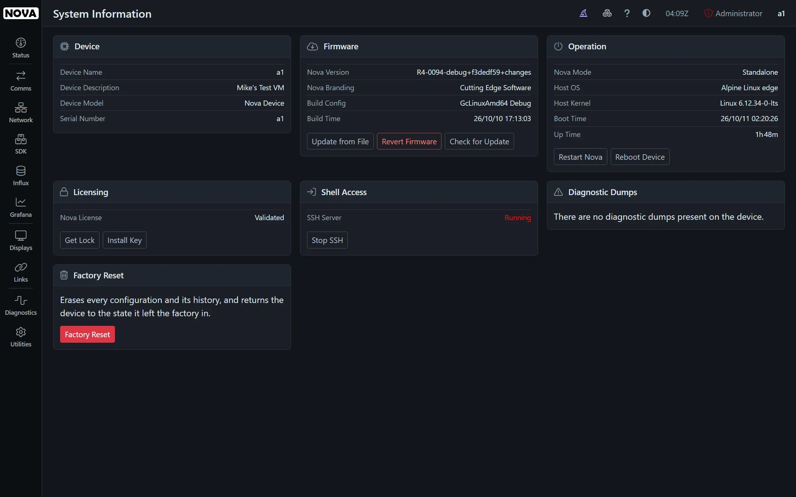Open the Links sidebar item
Screen dimensions: 796x497
pos(21,272)
